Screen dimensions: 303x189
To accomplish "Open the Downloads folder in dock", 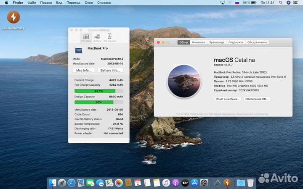I will (241, 183).
